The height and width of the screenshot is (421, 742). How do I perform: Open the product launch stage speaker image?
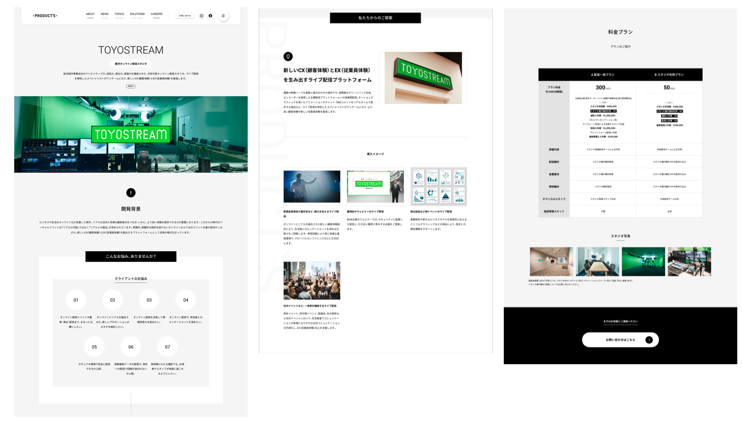point(312,187)
